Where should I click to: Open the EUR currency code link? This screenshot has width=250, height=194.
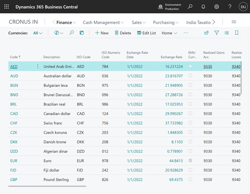(x=14, y=161)
